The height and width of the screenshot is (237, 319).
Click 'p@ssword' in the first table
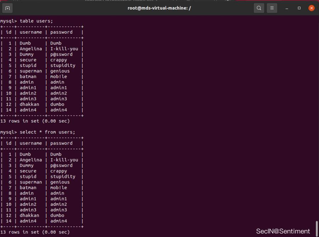61,54
